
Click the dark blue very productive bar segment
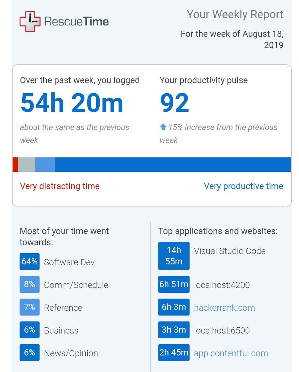(173, 165)
